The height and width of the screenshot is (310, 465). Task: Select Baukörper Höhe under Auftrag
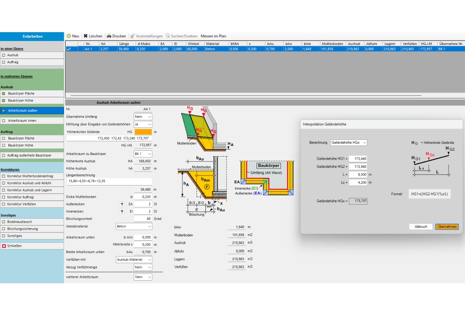click(x=32, y=145)
